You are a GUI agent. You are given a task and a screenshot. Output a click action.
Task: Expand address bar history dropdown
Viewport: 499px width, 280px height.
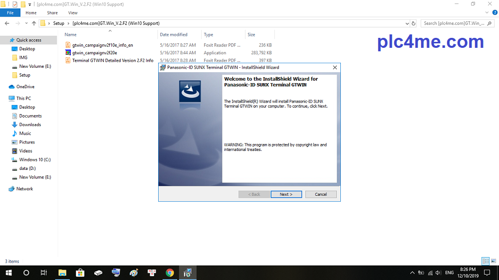point(407,23)
